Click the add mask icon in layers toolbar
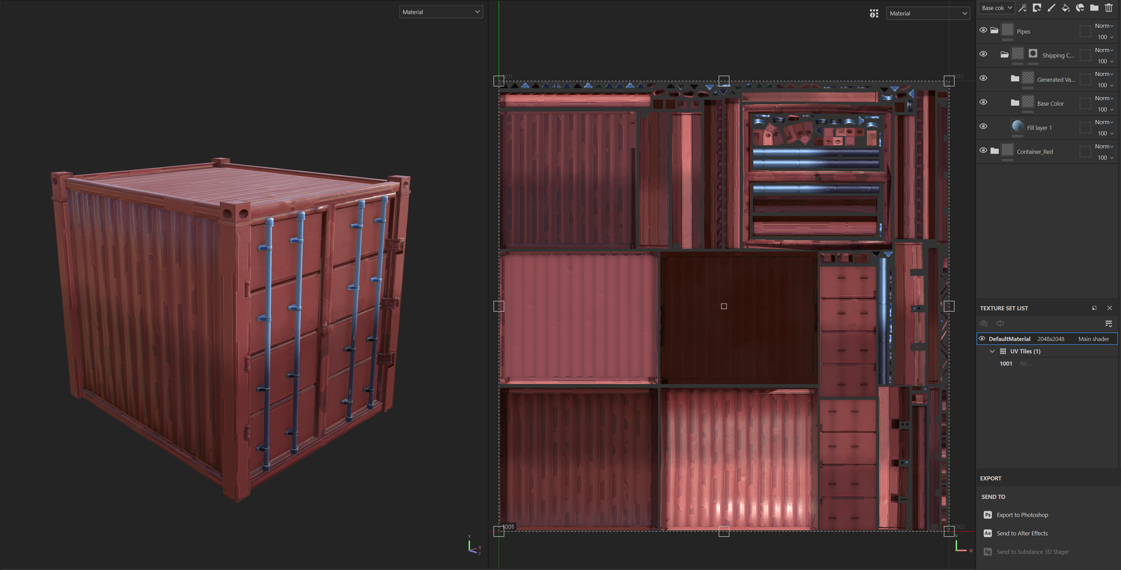Screen dimensions: 1121x570 tap(1037, 8)
